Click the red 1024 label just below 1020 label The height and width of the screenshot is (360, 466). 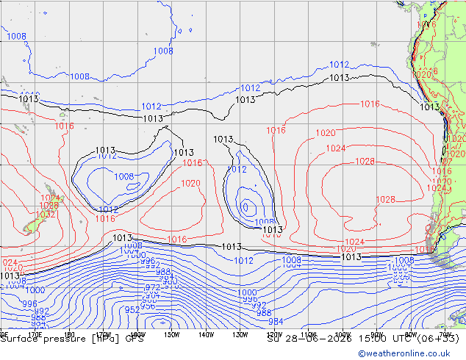click(336, 148)
